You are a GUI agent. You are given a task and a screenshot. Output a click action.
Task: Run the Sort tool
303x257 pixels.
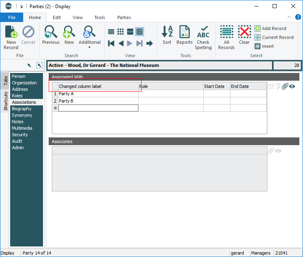[x=167, y=36]
